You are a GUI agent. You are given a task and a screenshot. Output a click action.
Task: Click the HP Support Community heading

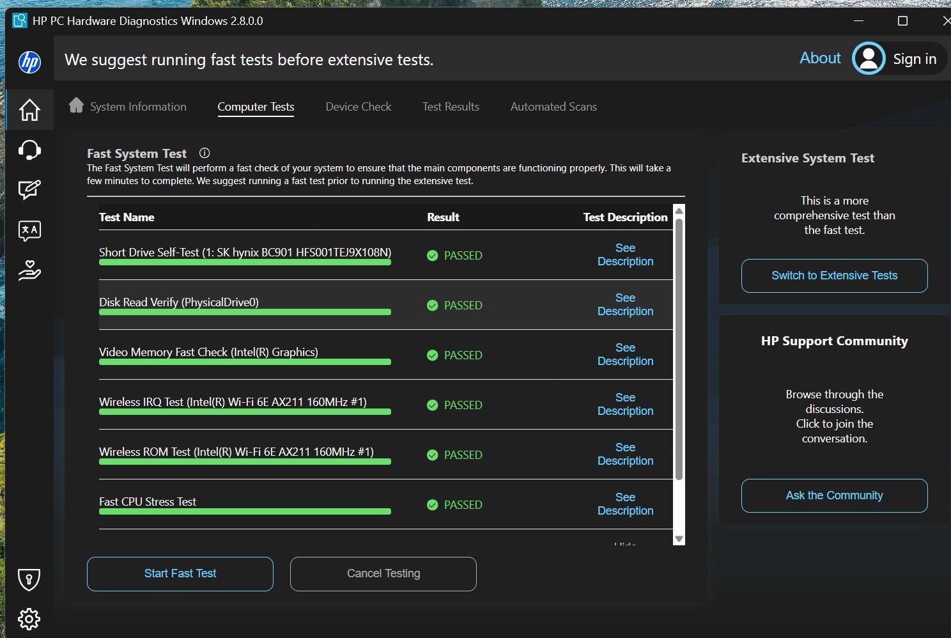(834, 341)
